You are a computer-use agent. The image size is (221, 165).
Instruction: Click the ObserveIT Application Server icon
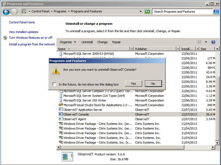coord(61,110)
